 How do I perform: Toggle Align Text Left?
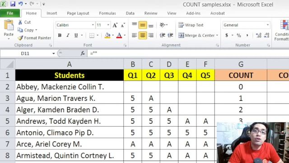point(135,35)
